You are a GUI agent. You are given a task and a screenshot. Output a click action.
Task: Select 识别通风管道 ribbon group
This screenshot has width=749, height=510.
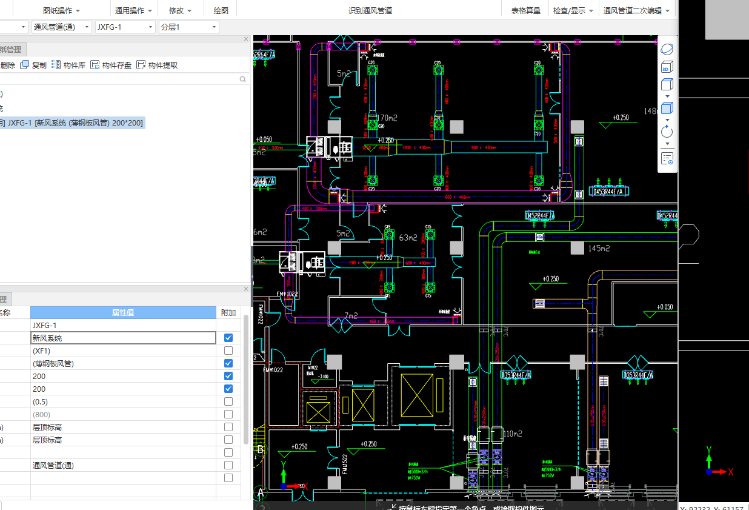point(370,10)
